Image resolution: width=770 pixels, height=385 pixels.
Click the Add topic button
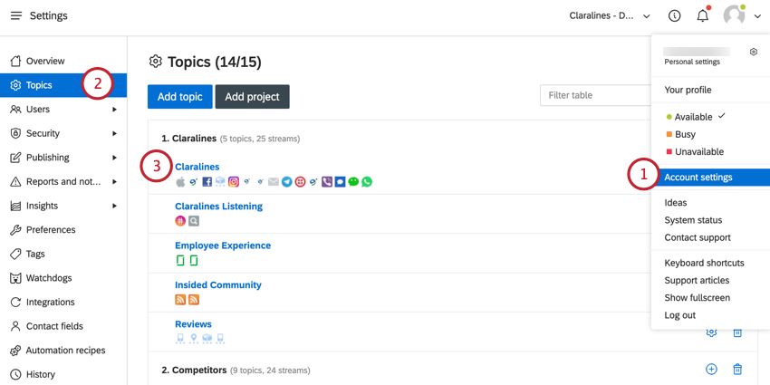179,97
